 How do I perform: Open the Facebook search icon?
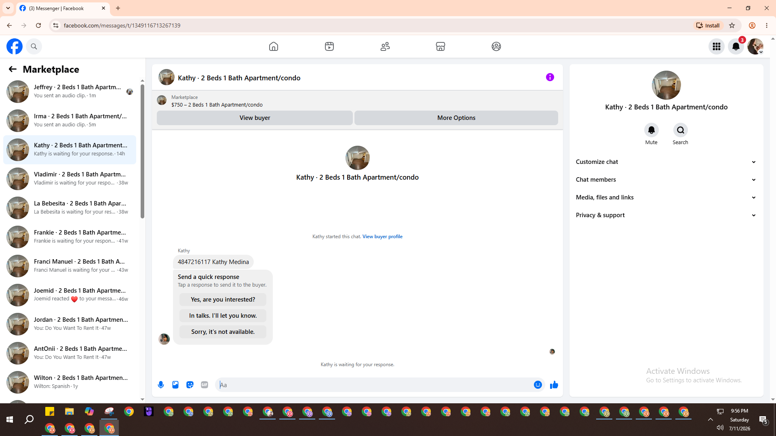(x=34, y=46)
